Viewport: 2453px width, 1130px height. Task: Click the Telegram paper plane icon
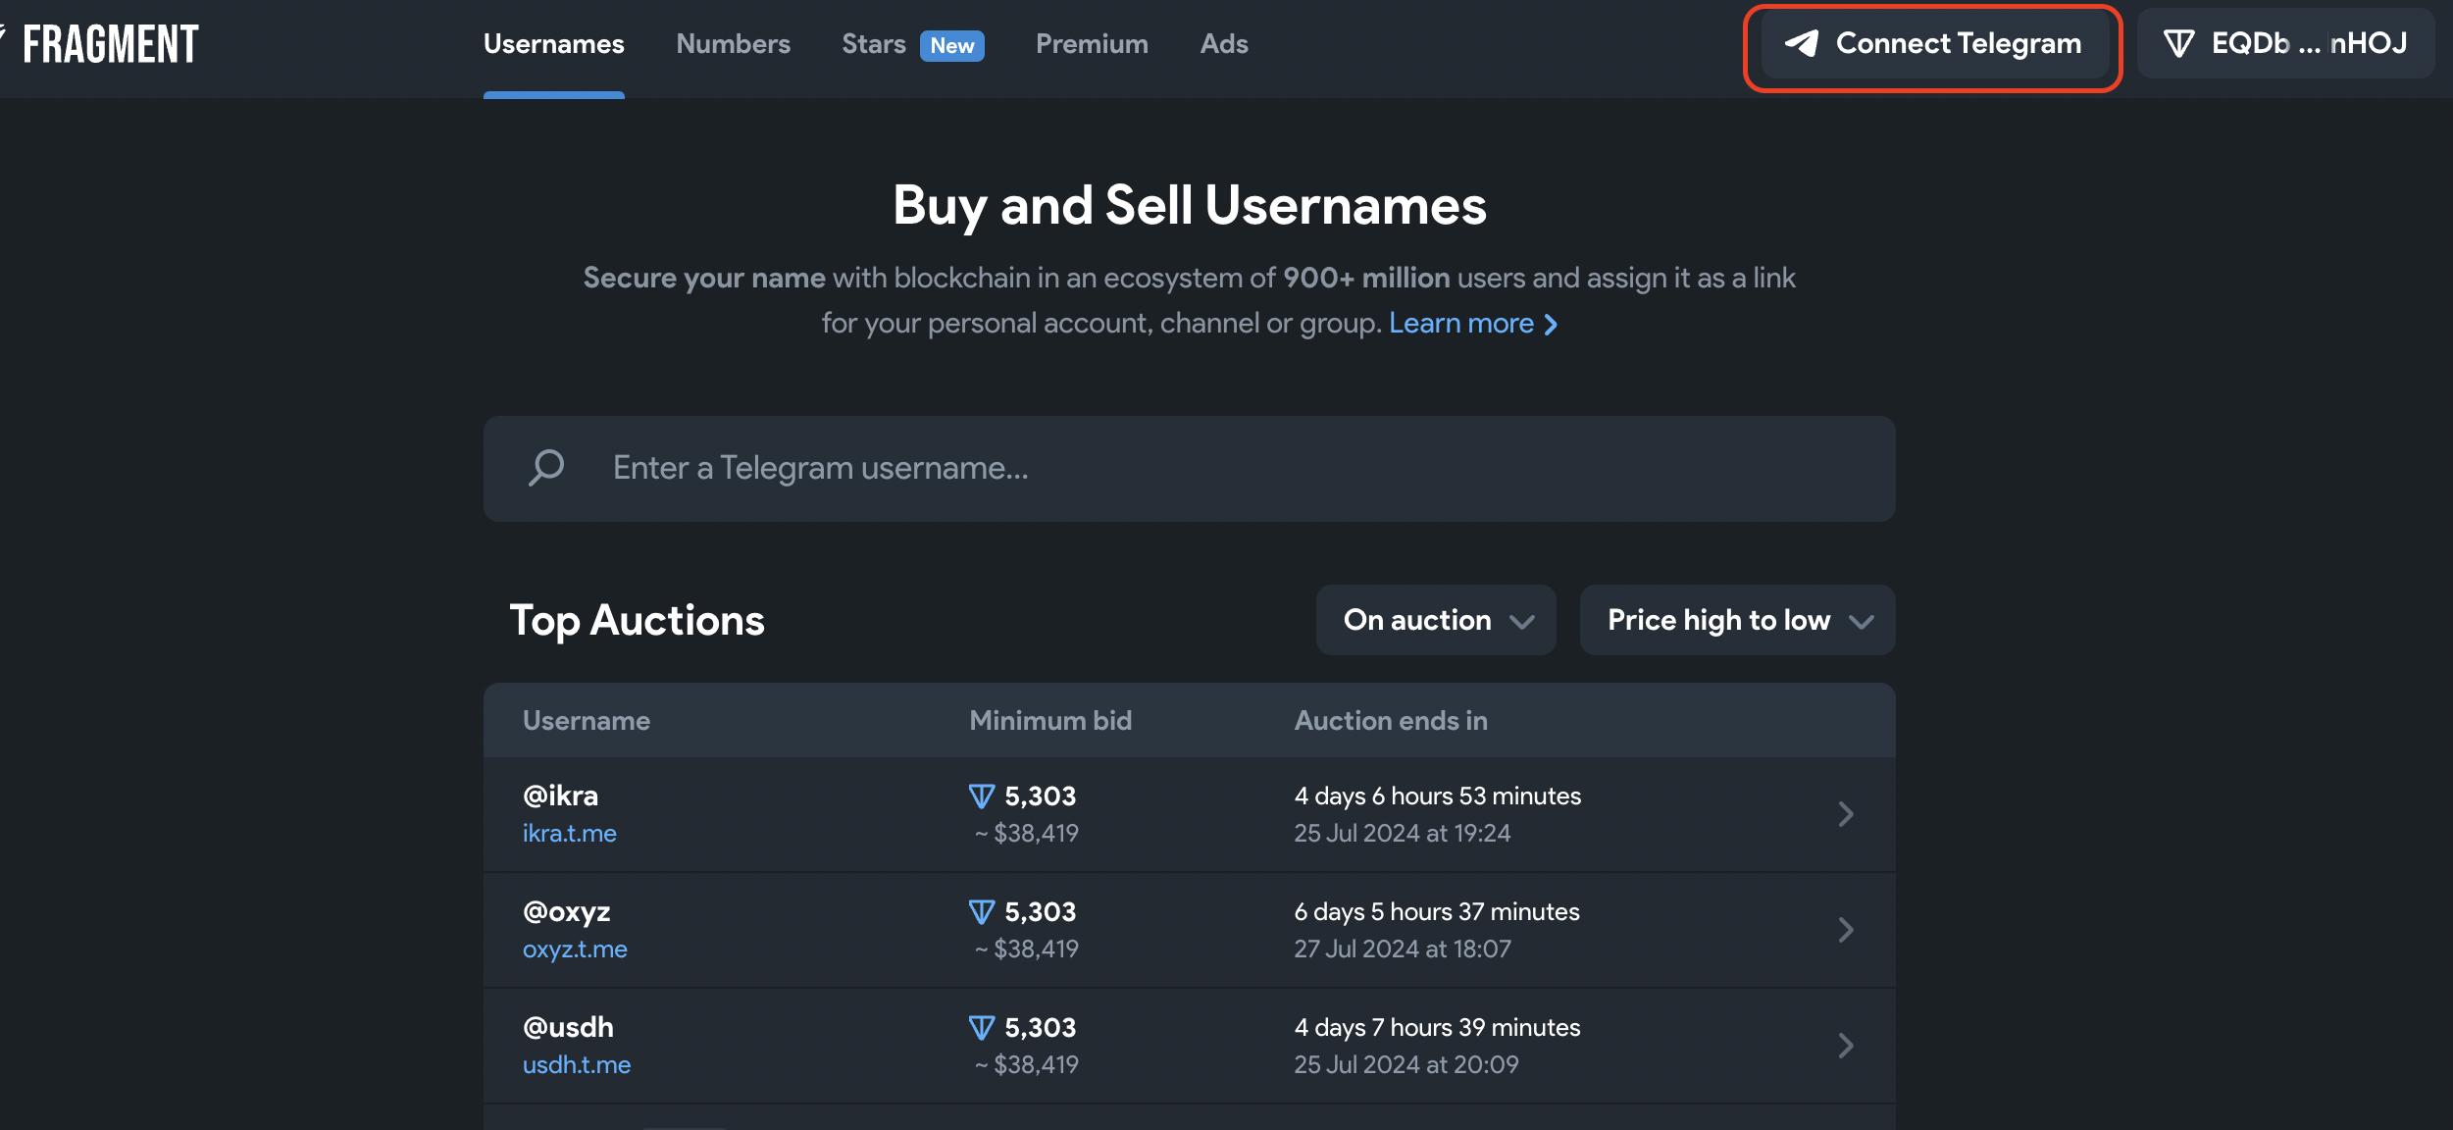pyautogui.click(x=1802, y=43)
